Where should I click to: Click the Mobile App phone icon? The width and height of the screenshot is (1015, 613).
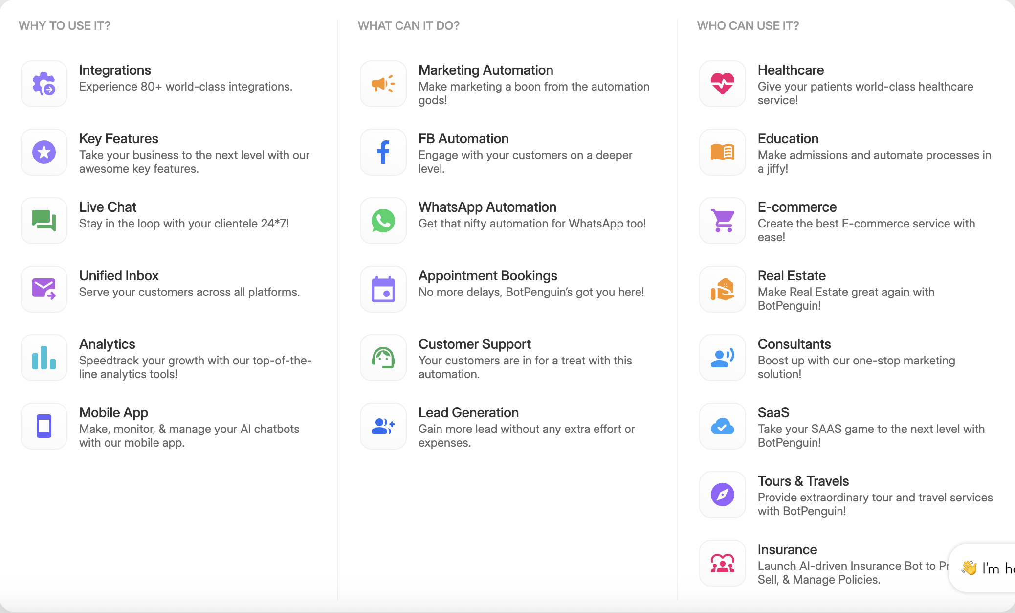44,426
